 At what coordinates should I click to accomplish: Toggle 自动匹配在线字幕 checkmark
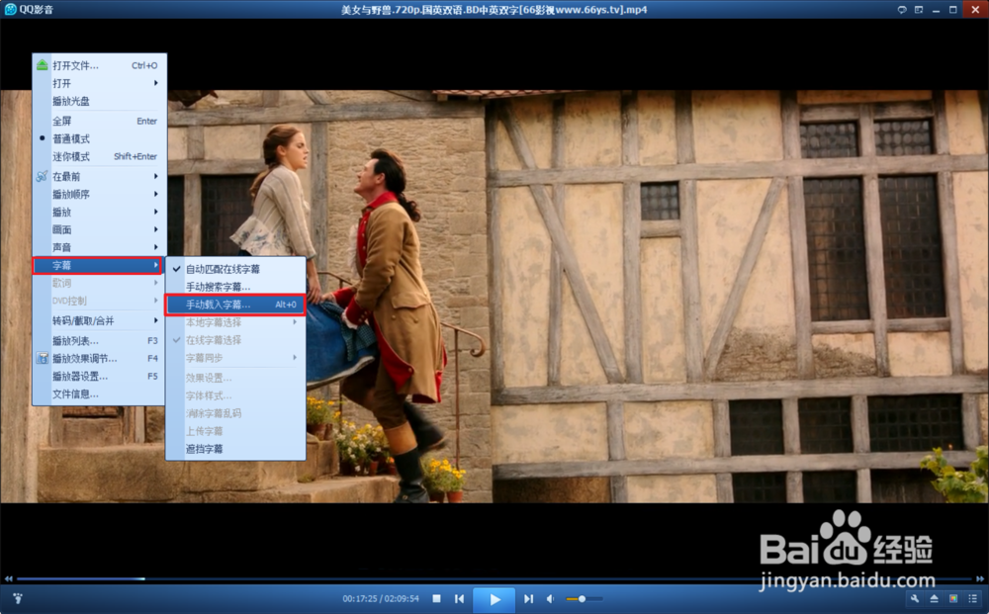pyautogui.click(x=236, y=269)
